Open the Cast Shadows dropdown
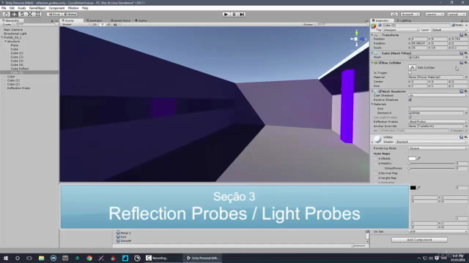469x263 pixels. pyautogui.click(x=438, y=96)
